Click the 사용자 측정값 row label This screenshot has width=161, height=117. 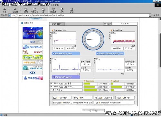(x=66, y=90)
